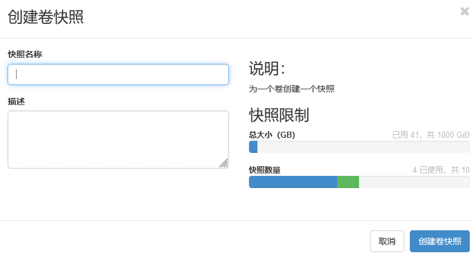
Task: Select the green segment of 快照数量 bar
Action: click(348, 182)
